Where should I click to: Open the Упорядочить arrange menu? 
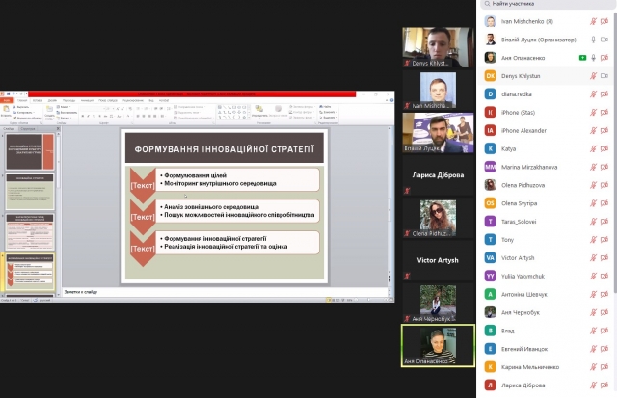click(259, 111)
